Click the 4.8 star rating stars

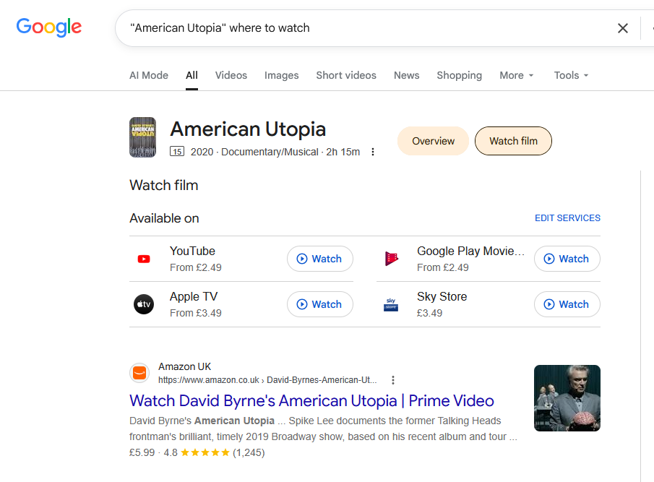[x=205, y=452]
